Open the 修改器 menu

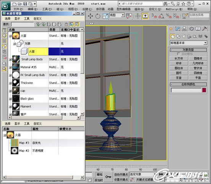pos(101,9)
